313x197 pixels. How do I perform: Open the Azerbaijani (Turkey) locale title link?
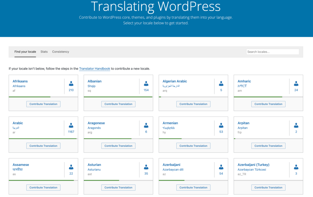point(253,165)
